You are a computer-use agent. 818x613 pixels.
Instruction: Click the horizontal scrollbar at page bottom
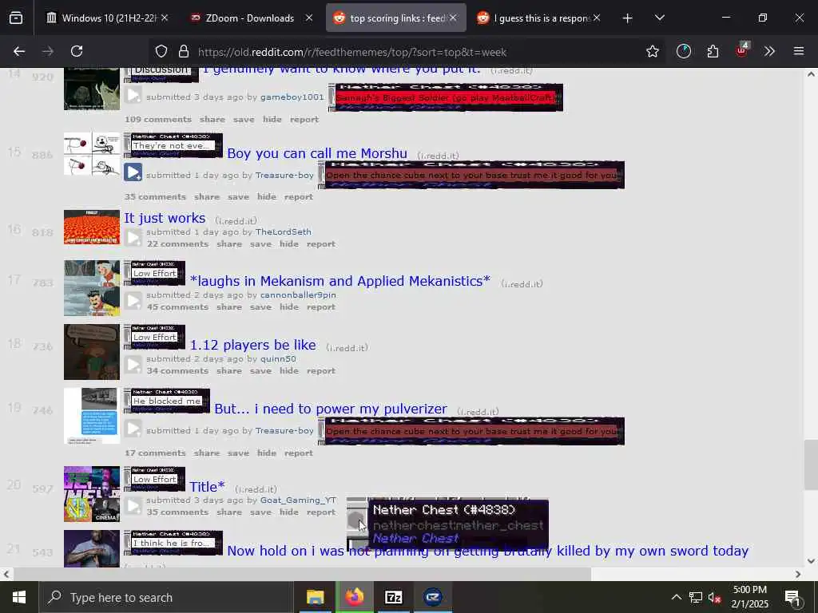303,574
